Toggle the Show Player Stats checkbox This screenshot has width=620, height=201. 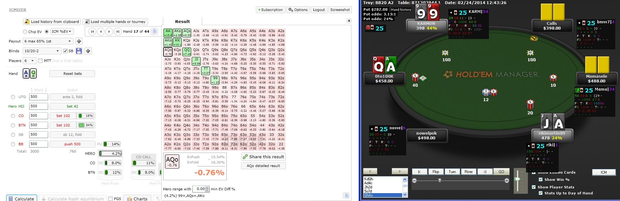533,187
